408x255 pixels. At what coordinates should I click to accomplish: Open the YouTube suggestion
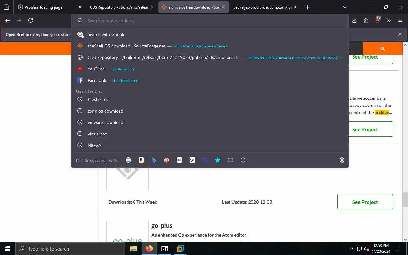pos(210,69)
